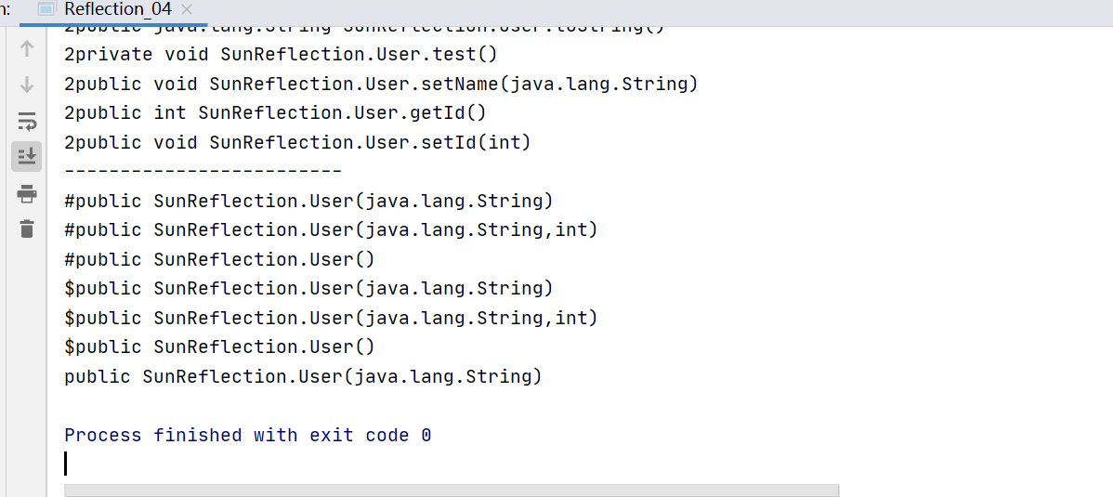1113x497 pixels.
Task: Click the last unprefixed public User(java.lang.String) line
Action: (x=303, y=376)
